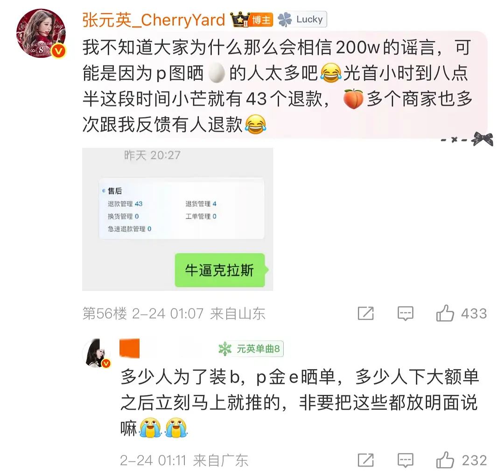Open the second commenter's avatar
Image resolution: width=504 pixels, height=476 pixels.
97,353
